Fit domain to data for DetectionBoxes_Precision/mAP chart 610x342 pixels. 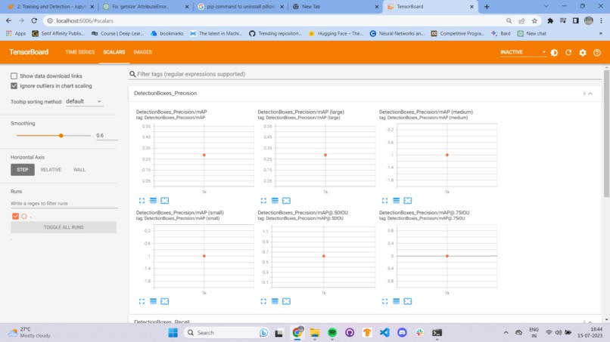tap(164, 200)
